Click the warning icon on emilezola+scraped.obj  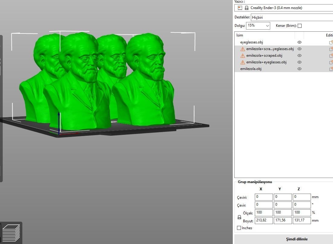pyautogui.click(x=242, y=55)
